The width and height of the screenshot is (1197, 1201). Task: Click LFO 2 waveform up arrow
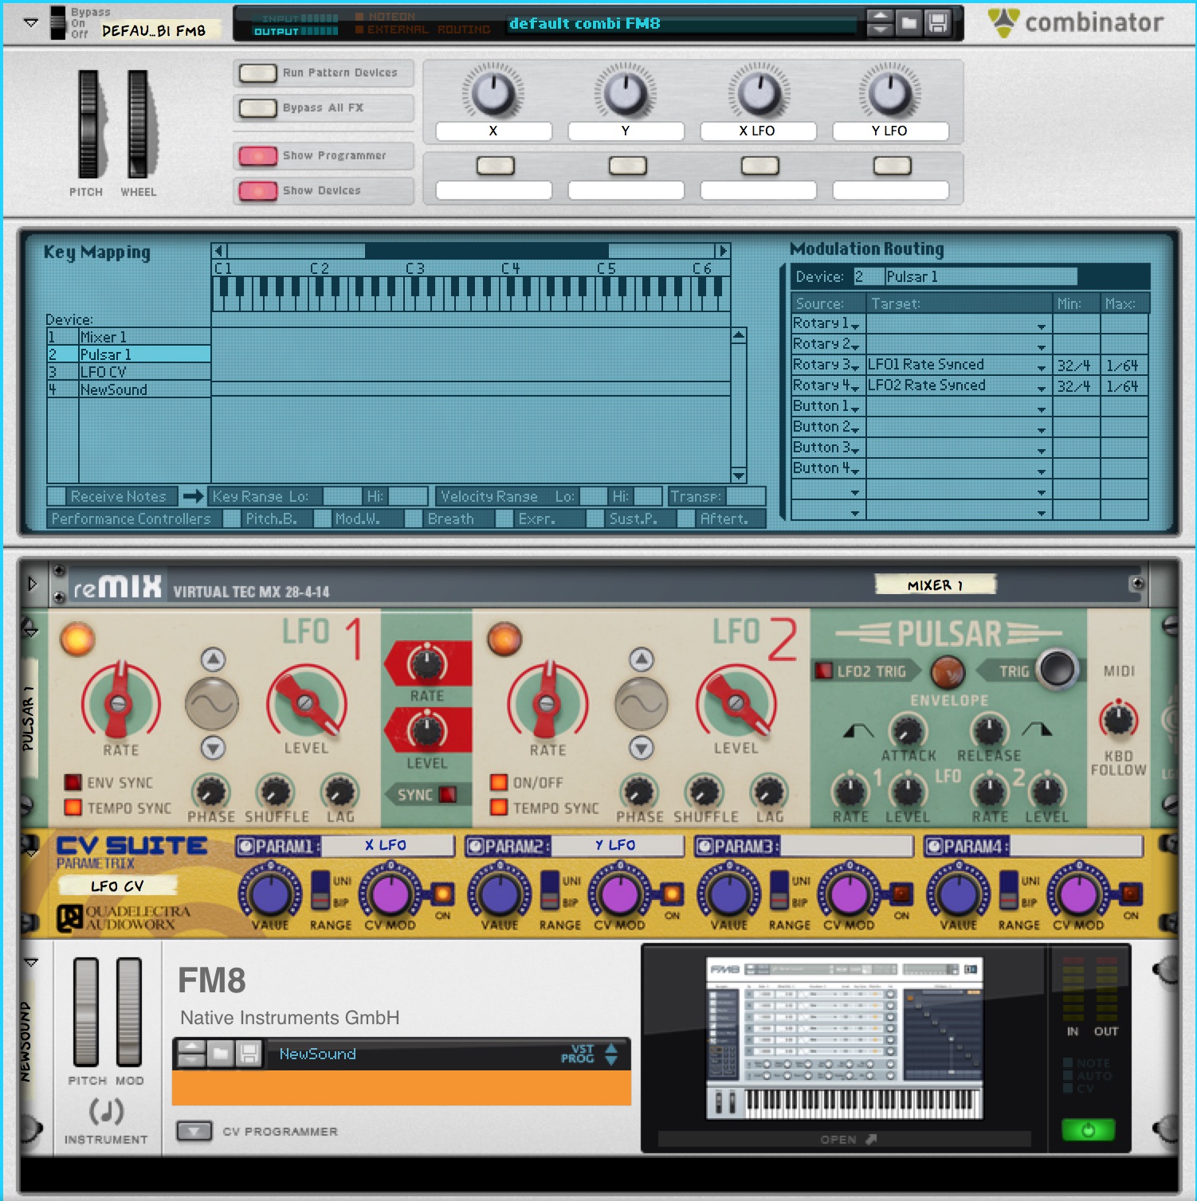coord(642,659)
